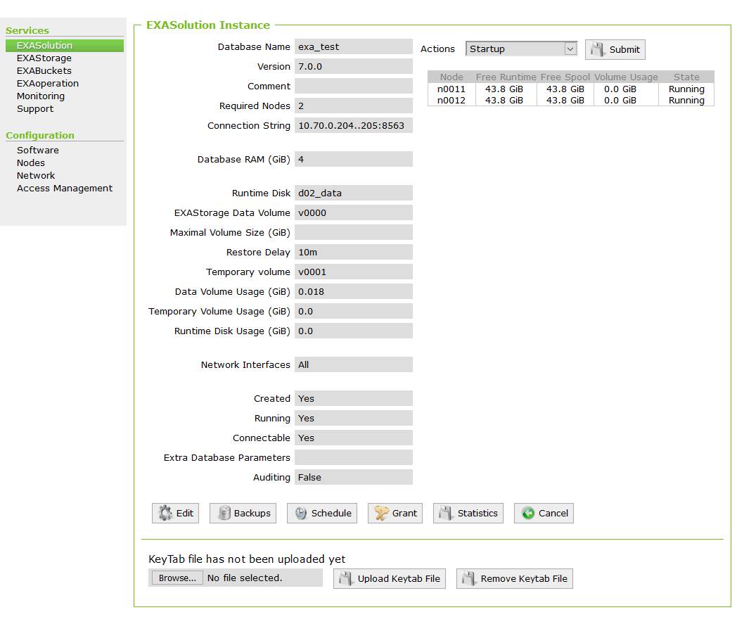Click Network Interfaces value All

coord(354,364)
